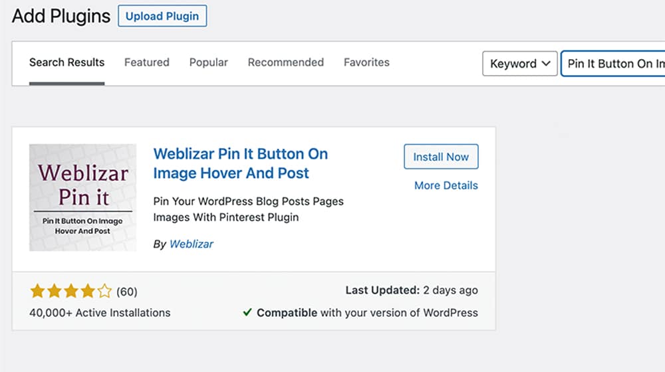Expand the Keyword search type dropdown
The width and height of the screenshot is (665, 372).
(519, 64)
